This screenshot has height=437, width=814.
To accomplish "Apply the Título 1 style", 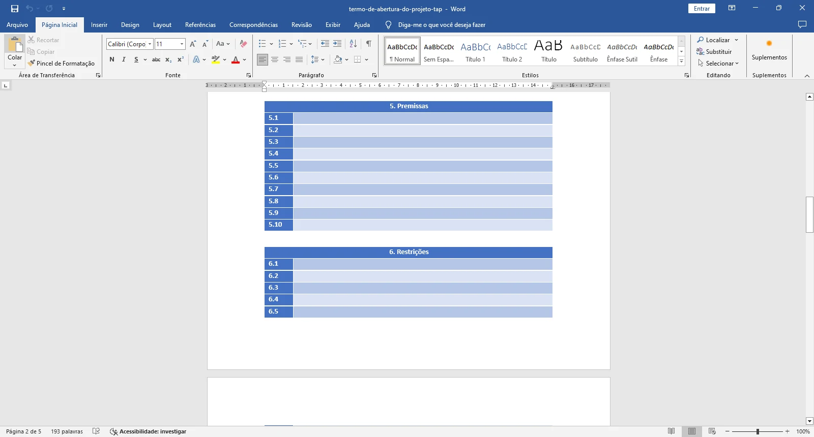I will [475, 52].
